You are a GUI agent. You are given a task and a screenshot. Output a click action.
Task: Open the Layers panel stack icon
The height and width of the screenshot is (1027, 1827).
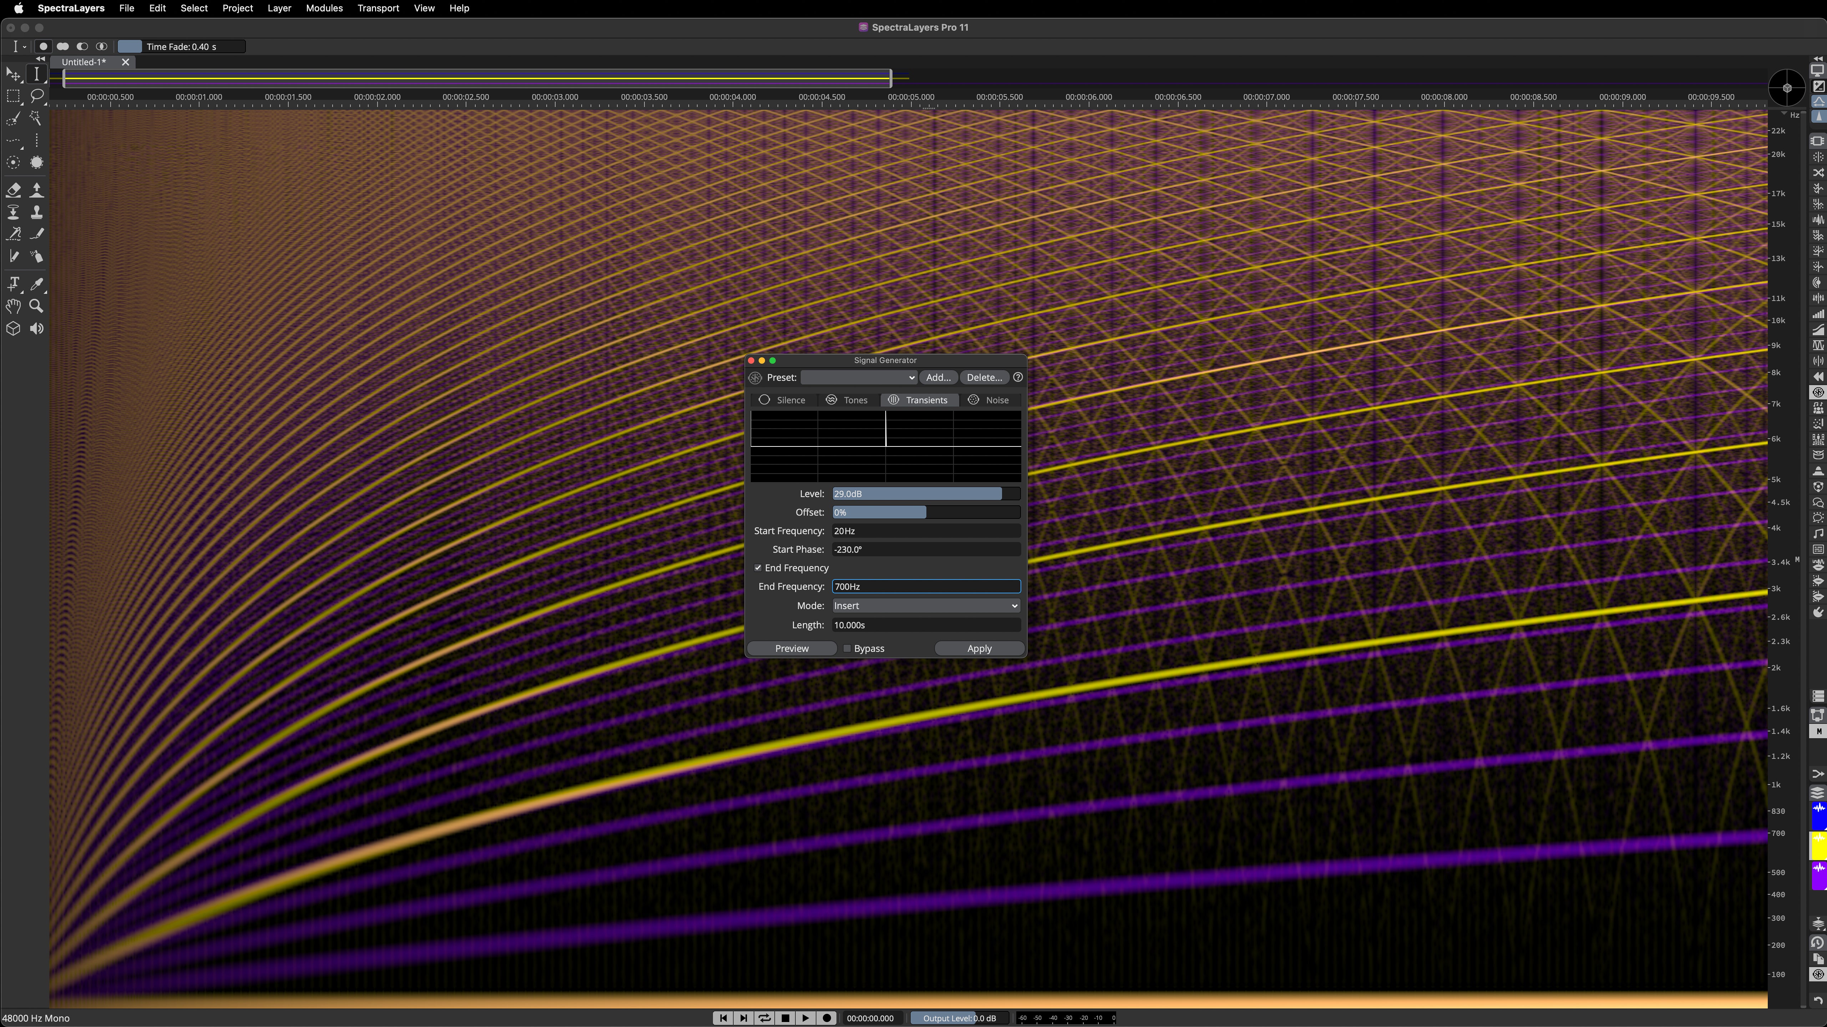point(1818,792)
